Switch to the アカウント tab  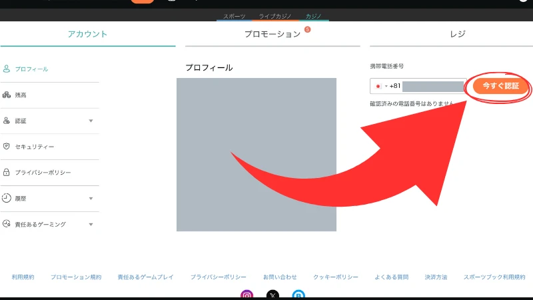coord(88,34)
